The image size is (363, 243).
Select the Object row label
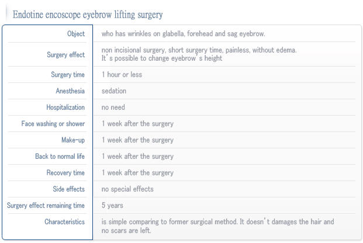[76, 34]
